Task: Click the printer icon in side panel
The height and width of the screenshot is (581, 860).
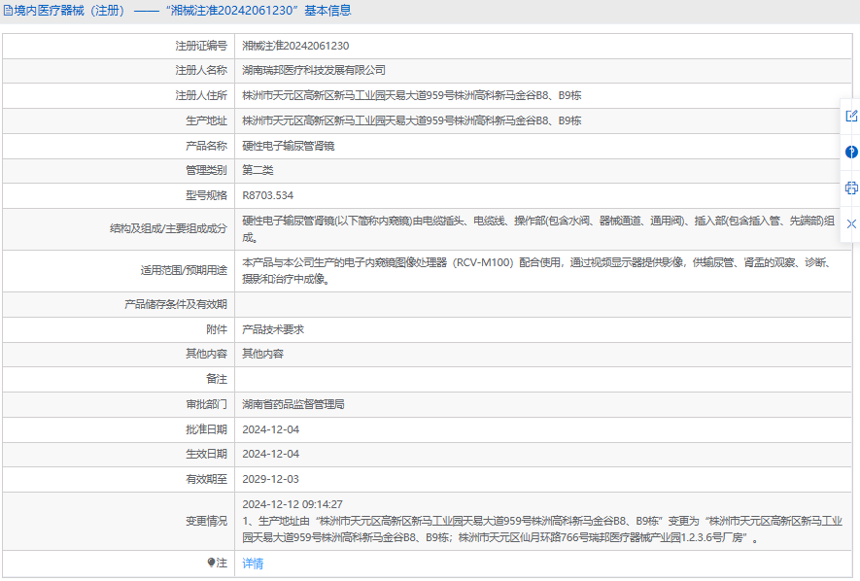Action: 851,188
